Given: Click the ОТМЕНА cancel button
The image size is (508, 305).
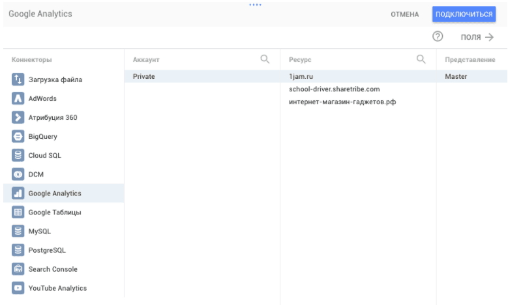Looking at the screenshot, I should point(405,14).
